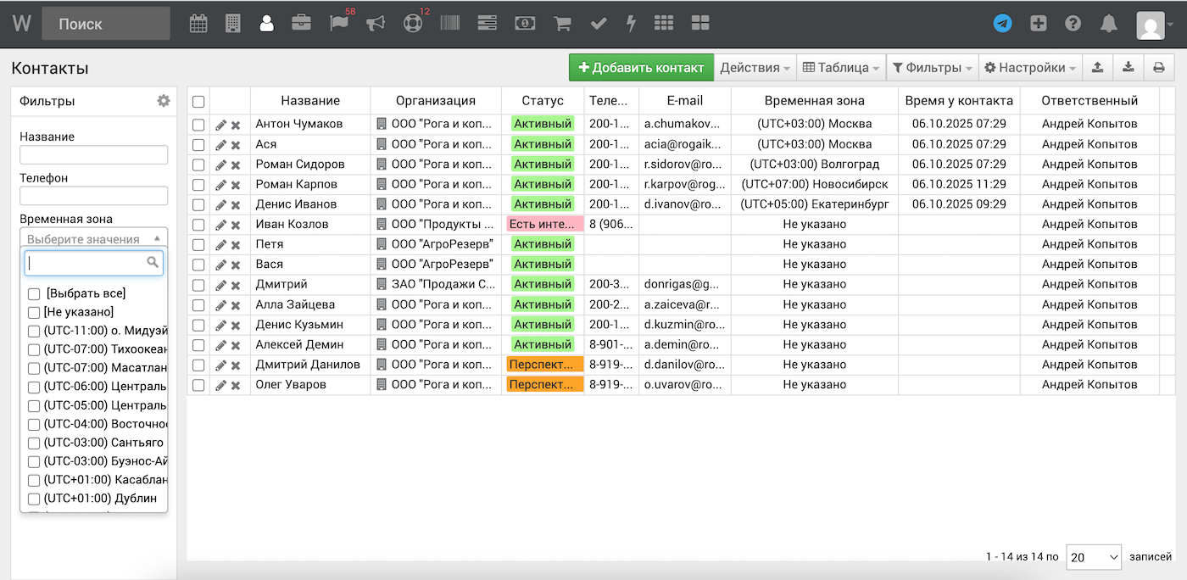This screenshot has height=580, width=1187.
Task: Open the shopping cart section
Action: [x=561, y=24]
